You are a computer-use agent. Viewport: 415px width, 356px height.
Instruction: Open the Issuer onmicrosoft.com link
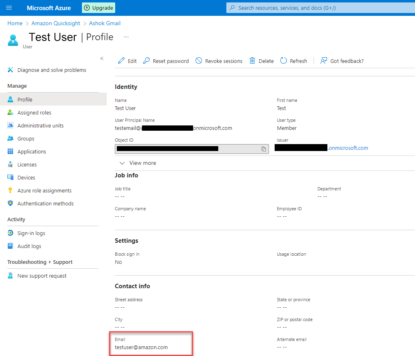348,148
